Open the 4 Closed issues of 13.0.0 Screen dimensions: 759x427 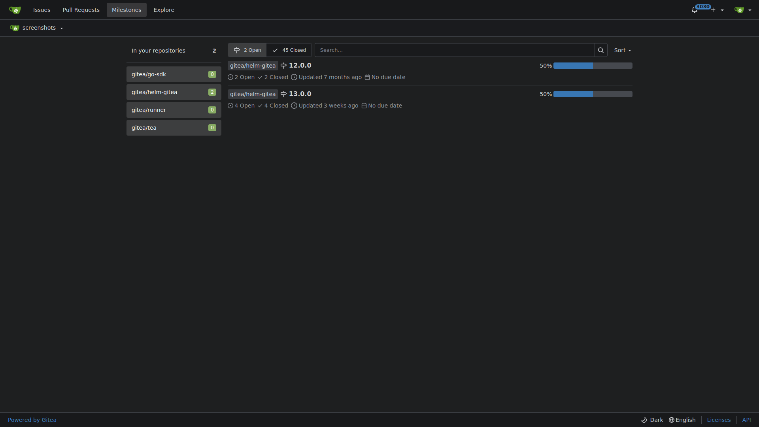click(273, 106)
